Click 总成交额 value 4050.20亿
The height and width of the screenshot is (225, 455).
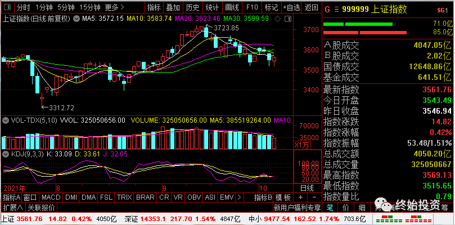click(x=433, y=154)
